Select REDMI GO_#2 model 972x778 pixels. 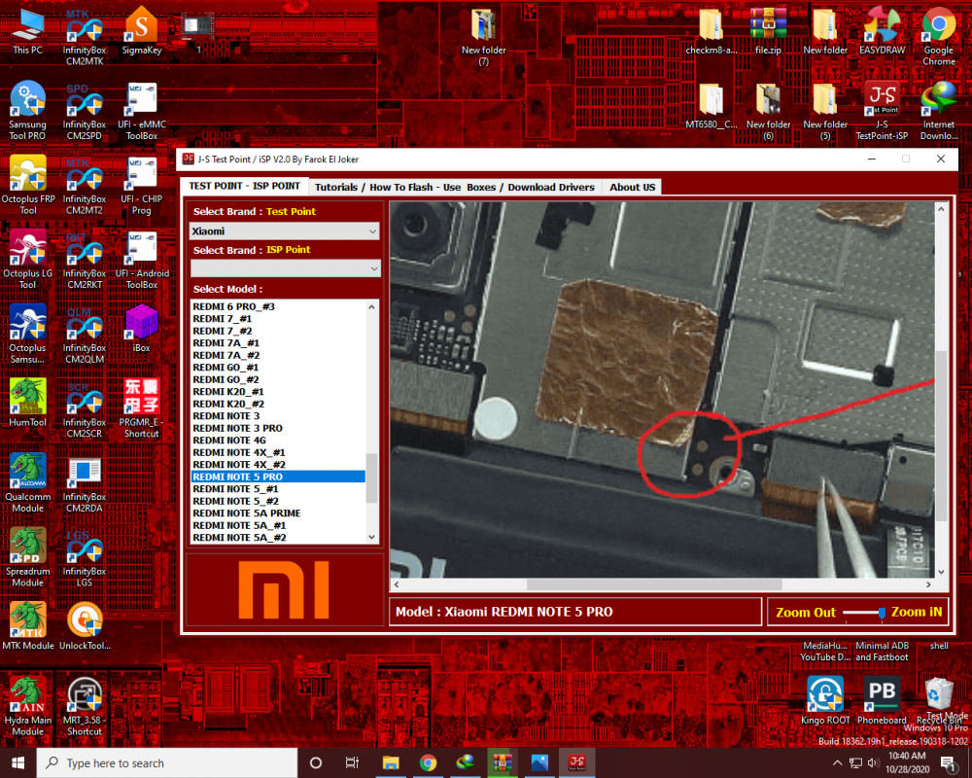(278, 379)
